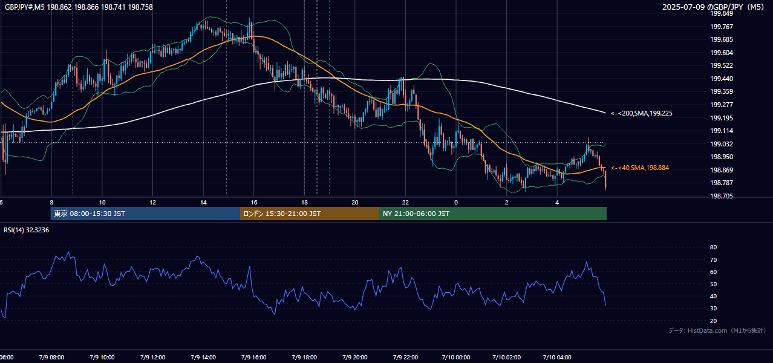Click the 7/9 16:00 date axis label
Image resolution: width=773 pixels, height=363 pixels.
click(x=253, y=358)
